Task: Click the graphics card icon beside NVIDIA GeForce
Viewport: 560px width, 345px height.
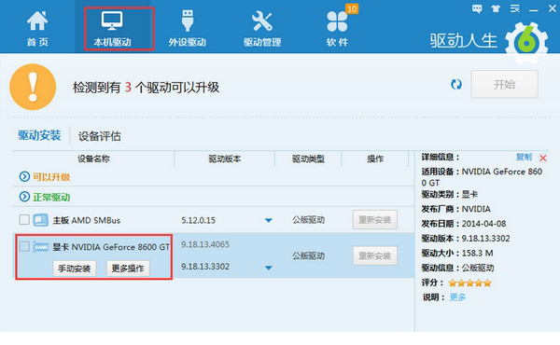Action: (x=41, y=246)
